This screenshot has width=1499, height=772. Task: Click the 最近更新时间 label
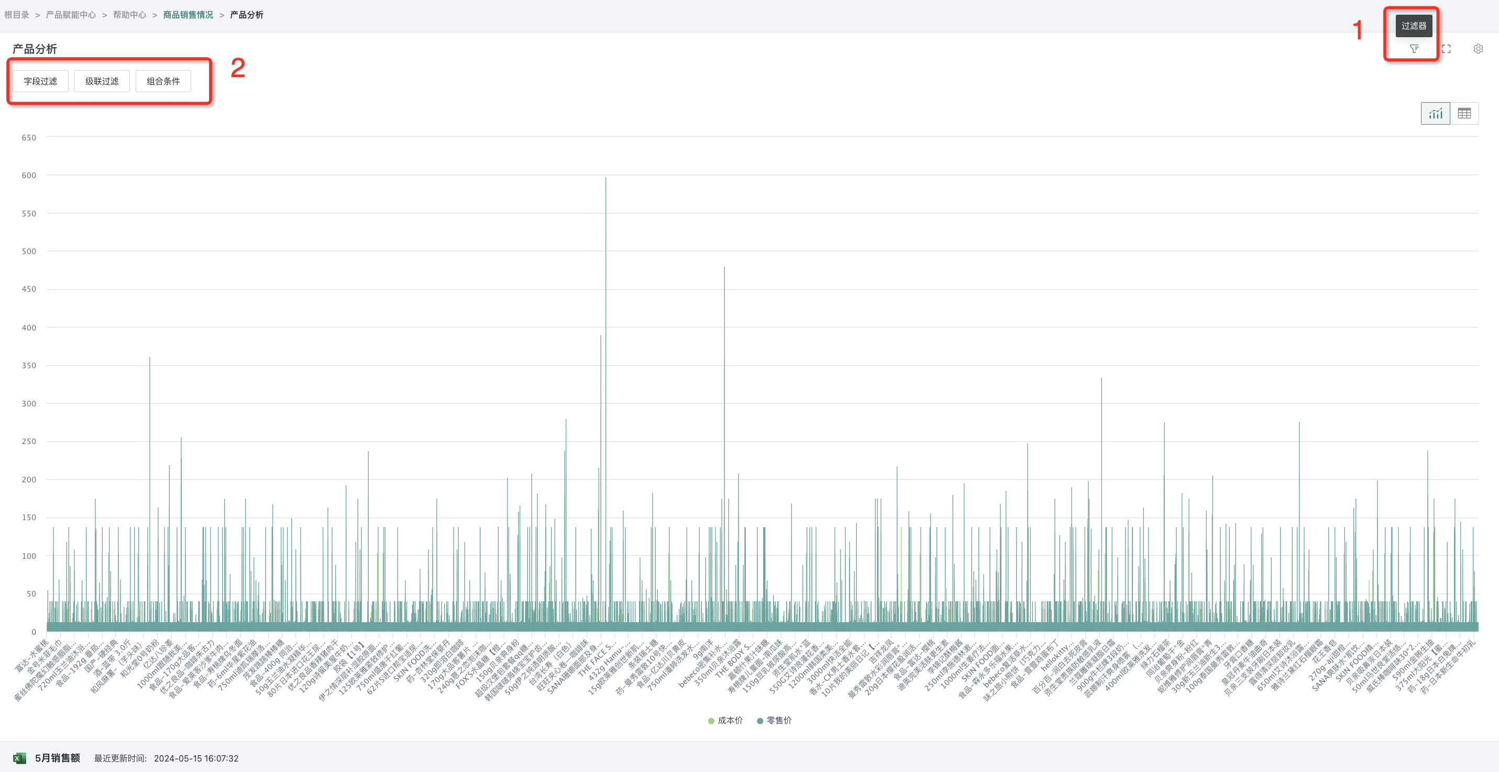click(x=120, y=758)
